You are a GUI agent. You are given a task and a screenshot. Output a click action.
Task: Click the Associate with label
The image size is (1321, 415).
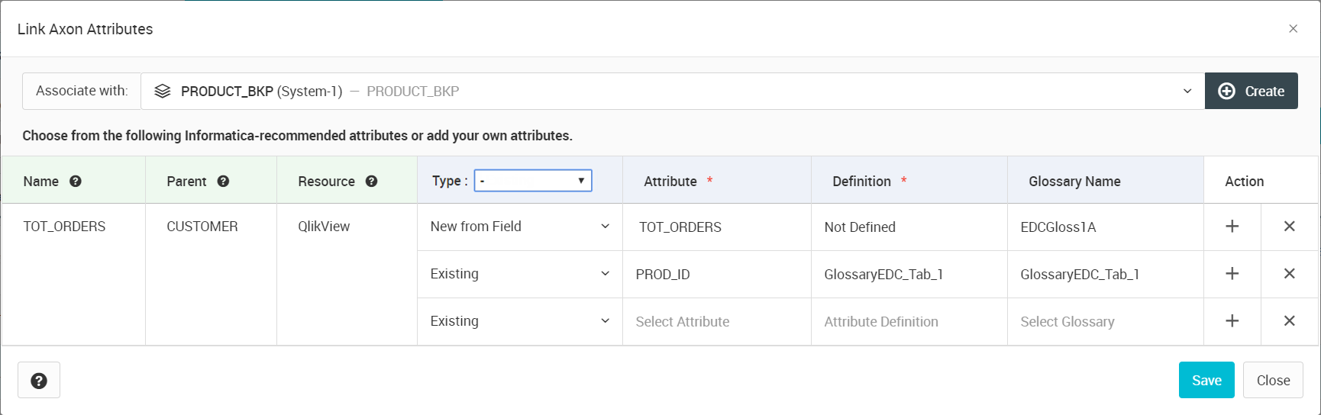(82, 91)
